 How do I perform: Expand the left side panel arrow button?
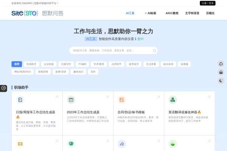[4, 88]
